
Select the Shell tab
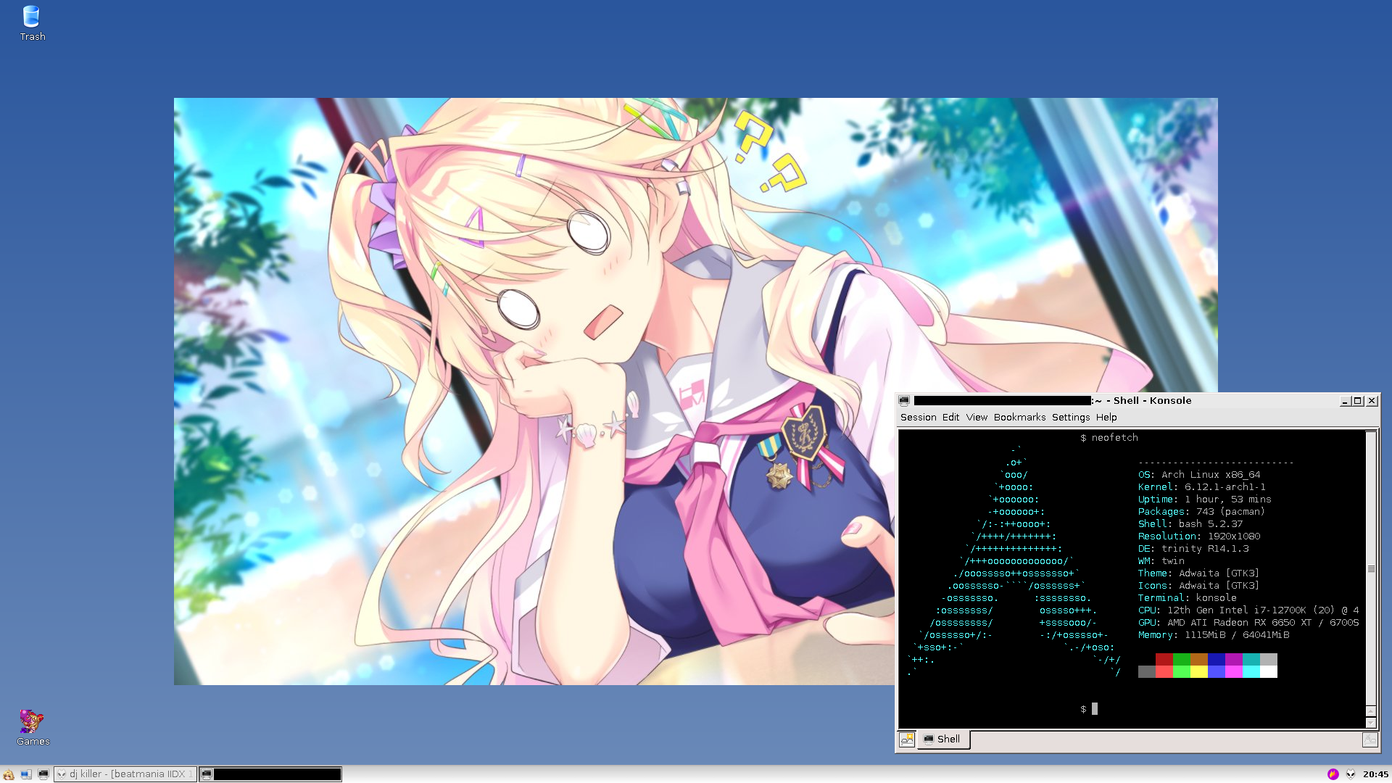(943, 739)
